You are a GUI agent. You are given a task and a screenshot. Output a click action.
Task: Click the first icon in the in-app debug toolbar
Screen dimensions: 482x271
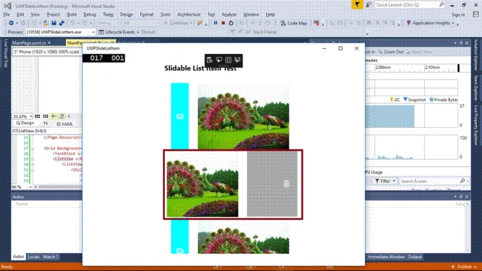210,60
